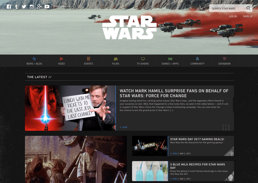This screenshot has width=258, height=183.
Task: Click the LOG IN link
Action: tap(233, 16)
